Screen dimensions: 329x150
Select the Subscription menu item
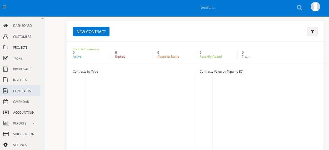24,134
